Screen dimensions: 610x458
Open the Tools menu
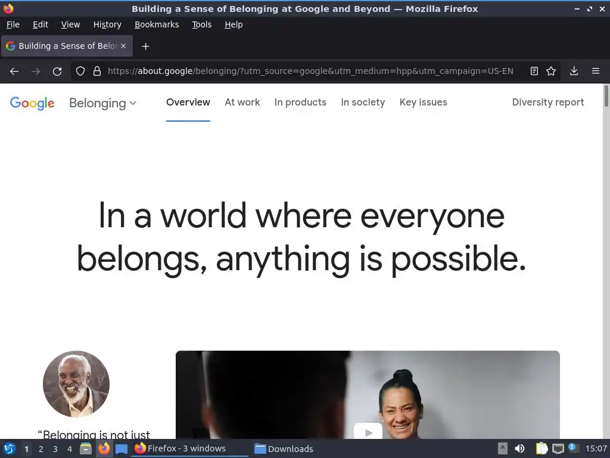[201, 24]
